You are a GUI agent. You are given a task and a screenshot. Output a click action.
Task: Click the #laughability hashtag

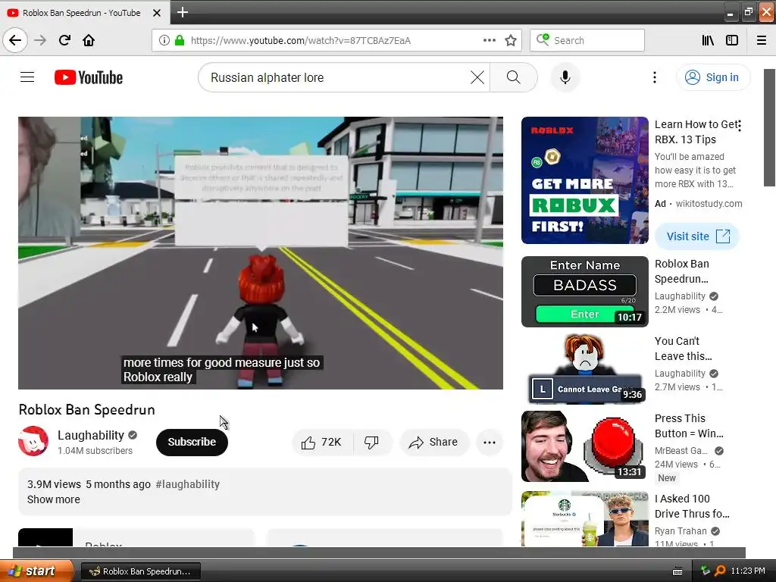tap(188, 484)
